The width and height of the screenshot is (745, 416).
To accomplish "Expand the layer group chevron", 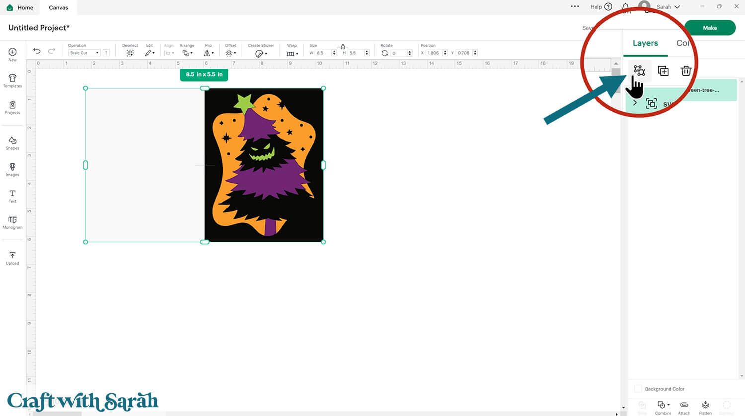I will 635,103.
